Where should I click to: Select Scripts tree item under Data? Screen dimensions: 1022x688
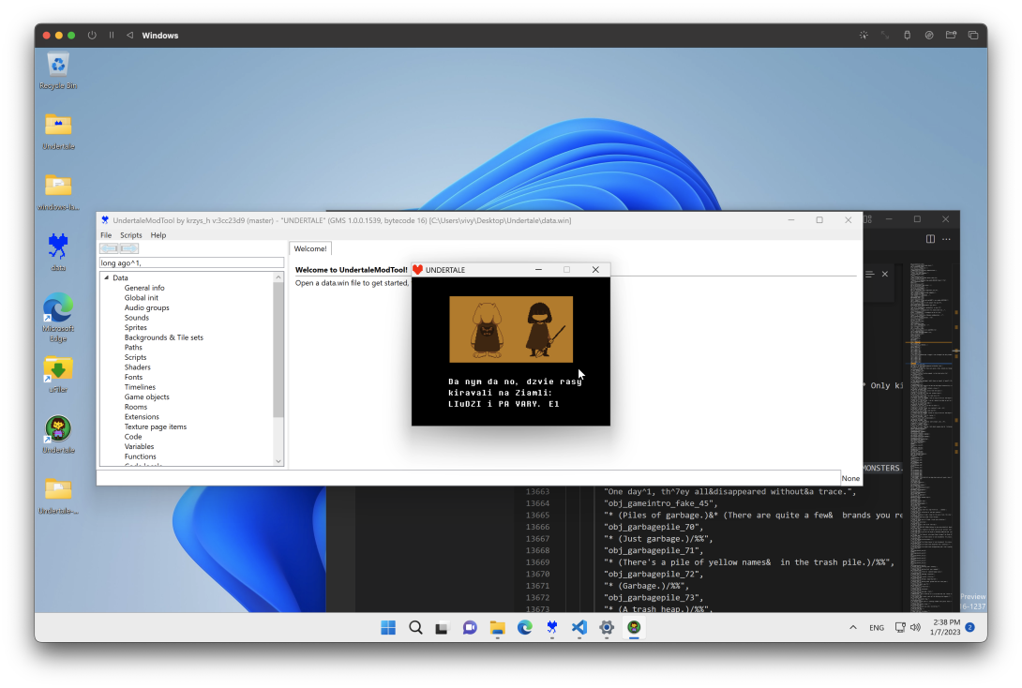136,357
